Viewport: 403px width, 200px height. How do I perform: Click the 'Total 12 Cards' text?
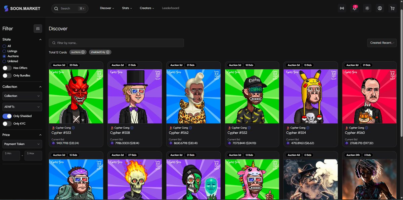(58, 52)
